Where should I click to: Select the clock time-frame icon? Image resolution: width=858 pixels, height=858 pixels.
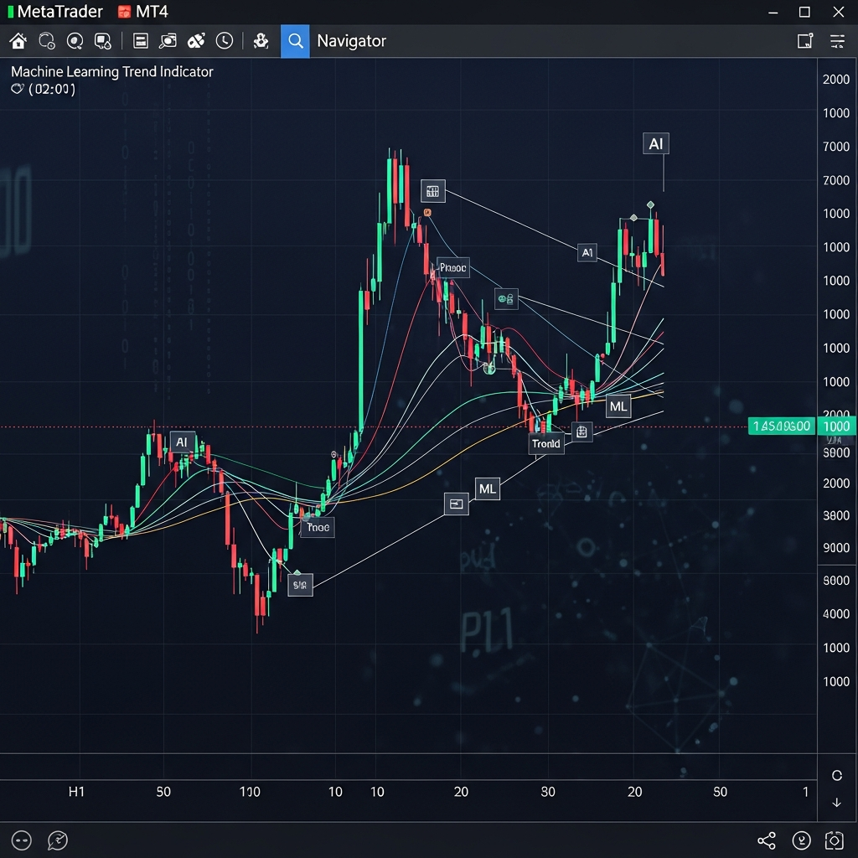click(x=225, y=40)
